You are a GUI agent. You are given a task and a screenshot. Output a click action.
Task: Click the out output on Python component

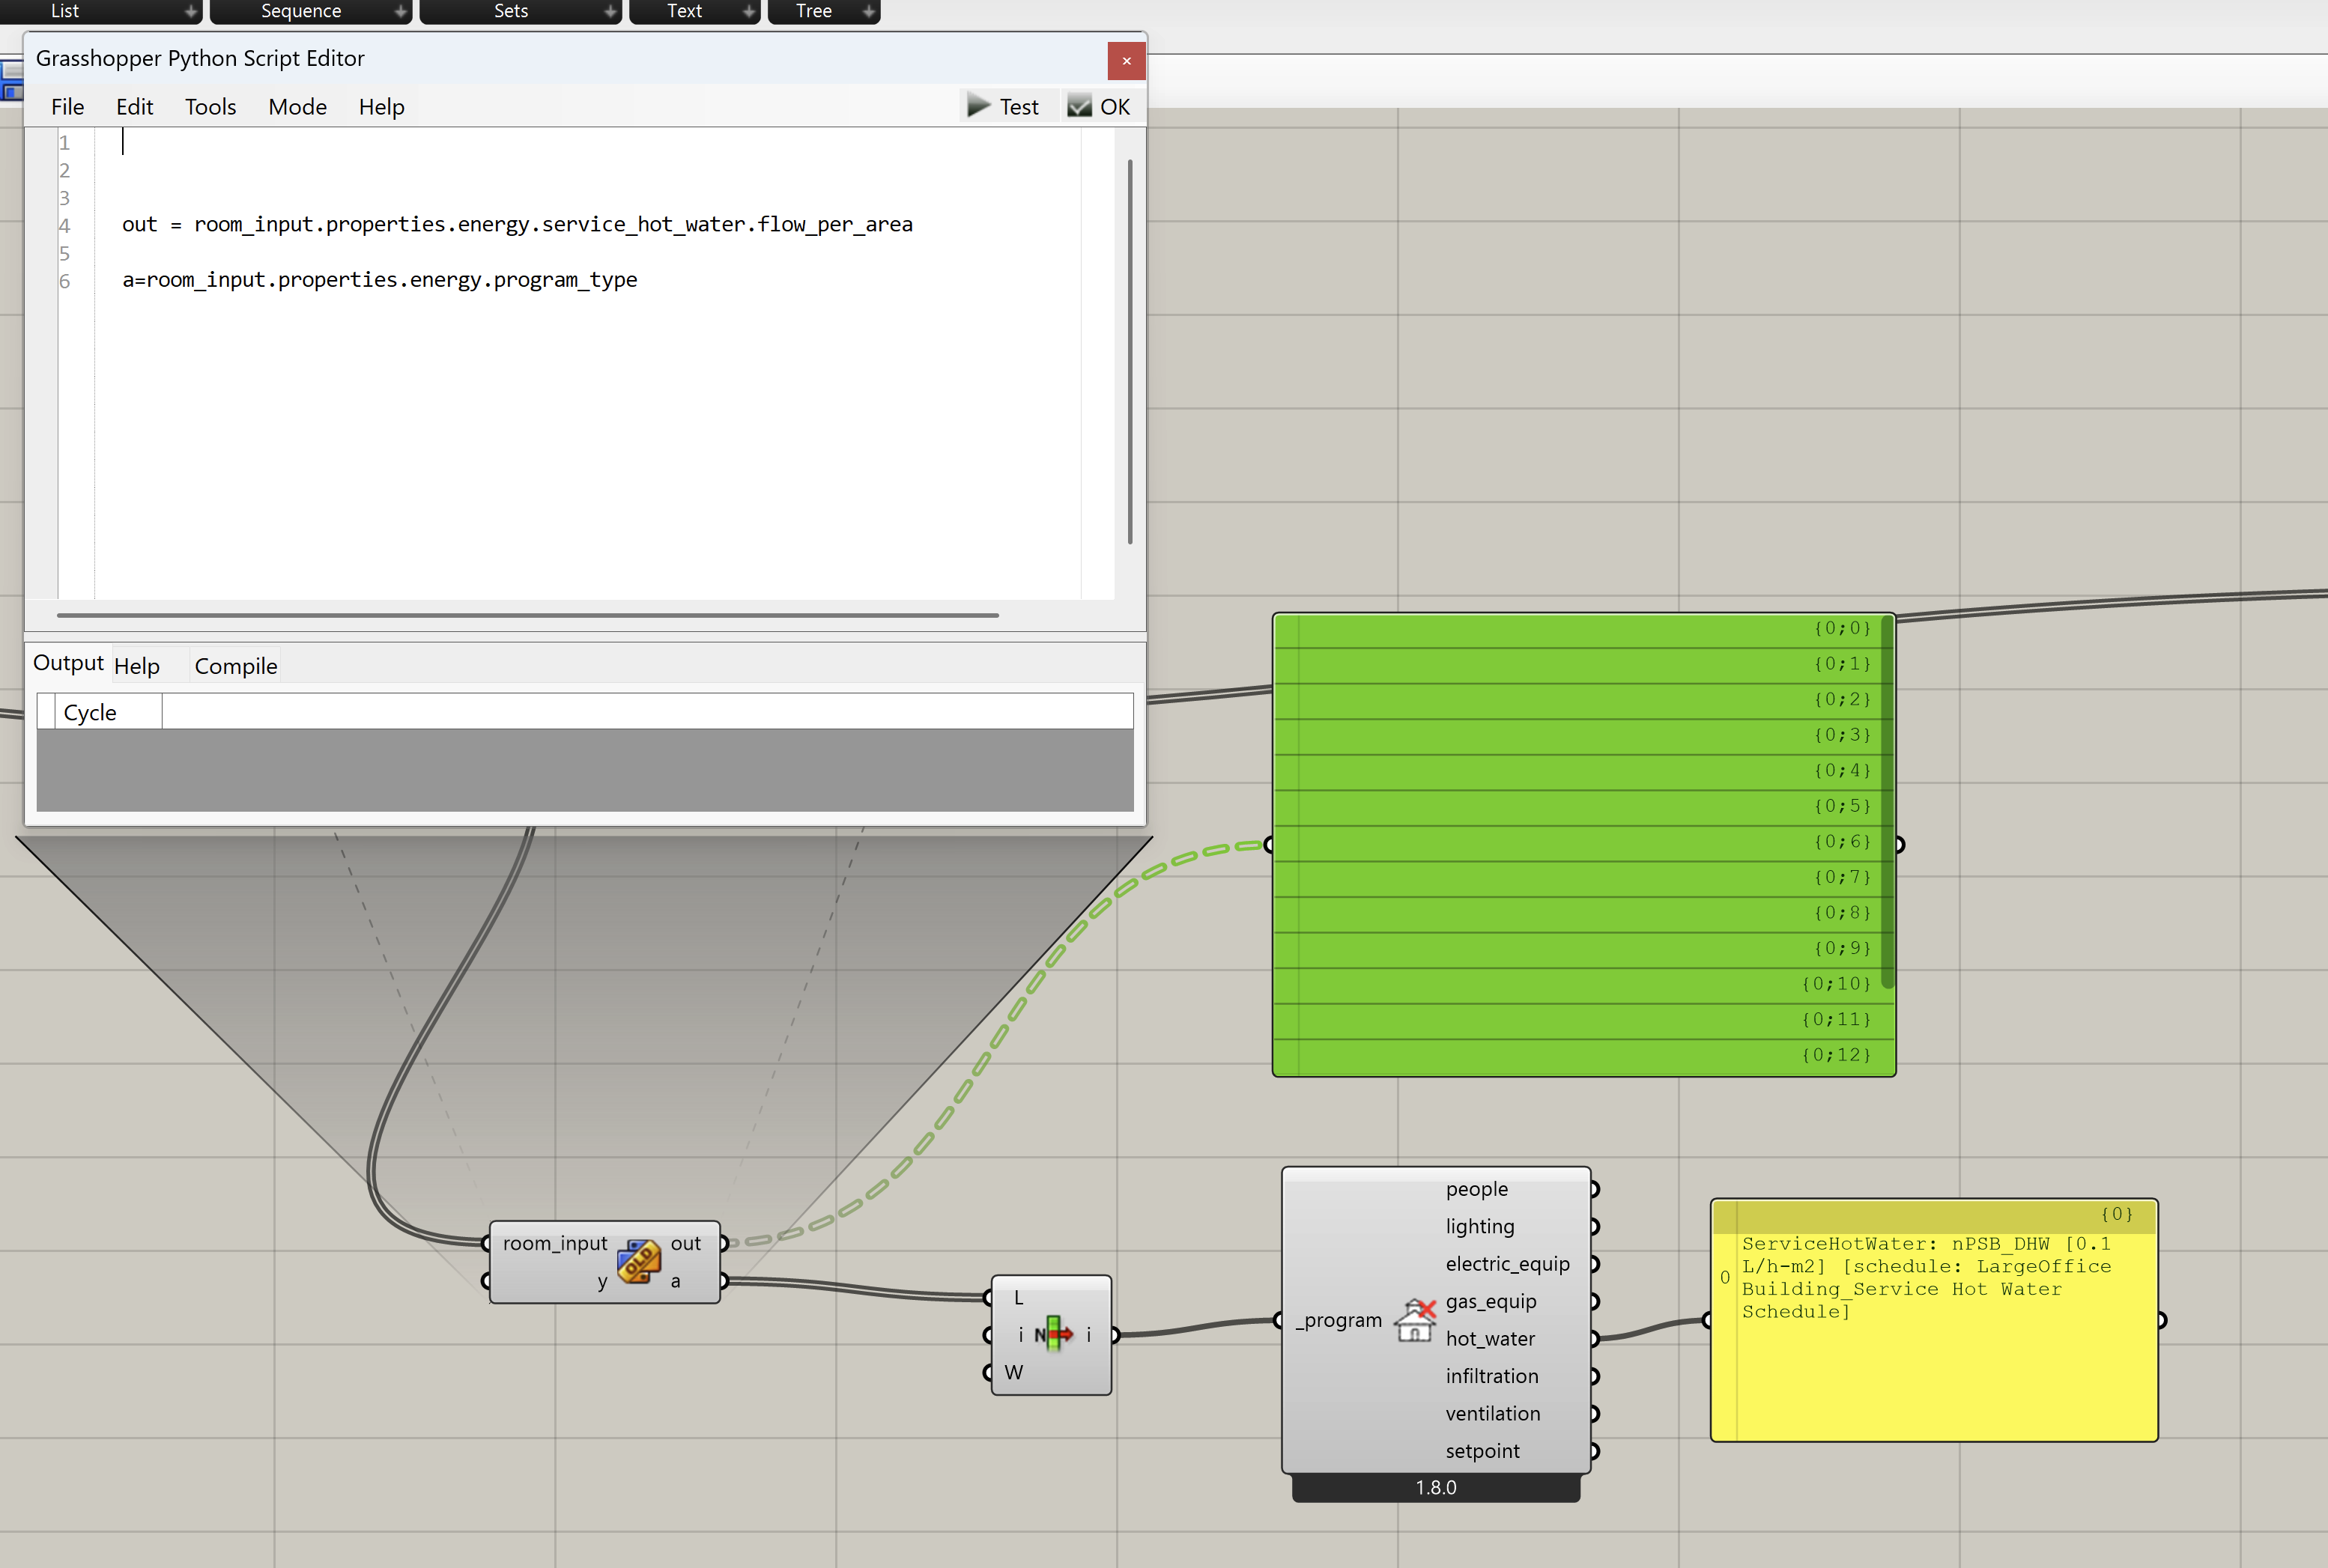[686, 1243]
